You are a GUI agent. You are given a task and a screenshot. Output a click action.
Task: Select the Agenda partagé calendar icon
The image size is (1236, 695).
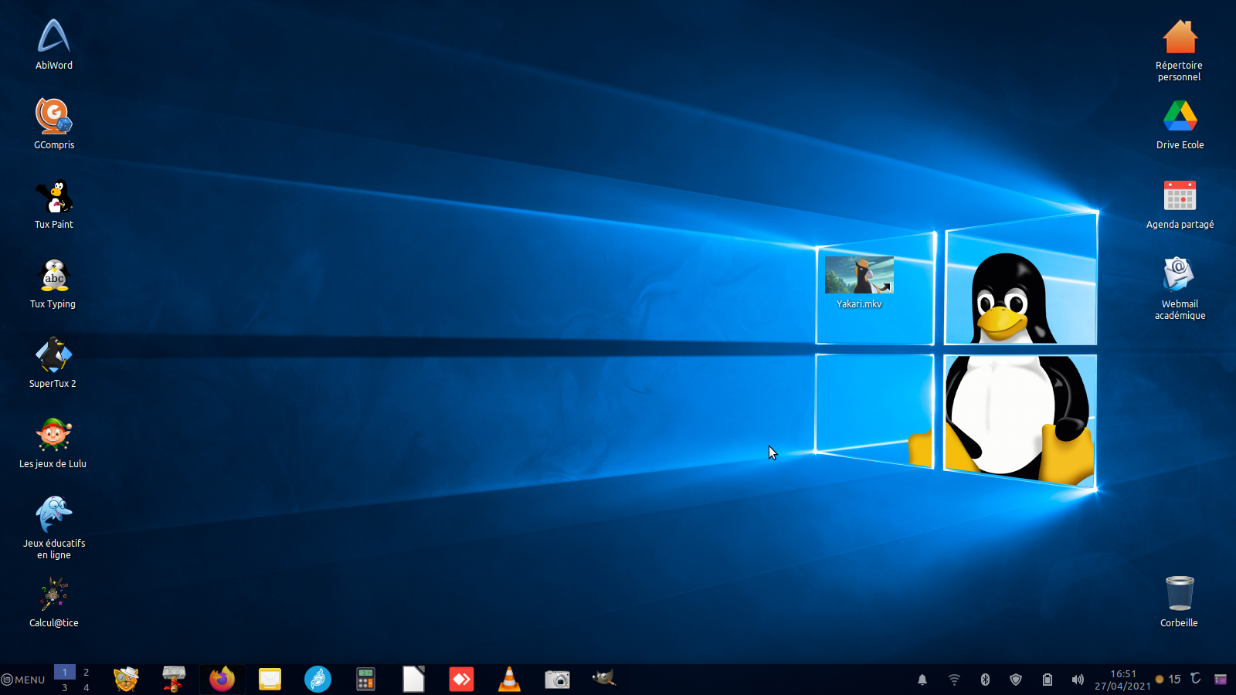(1180, 205)
